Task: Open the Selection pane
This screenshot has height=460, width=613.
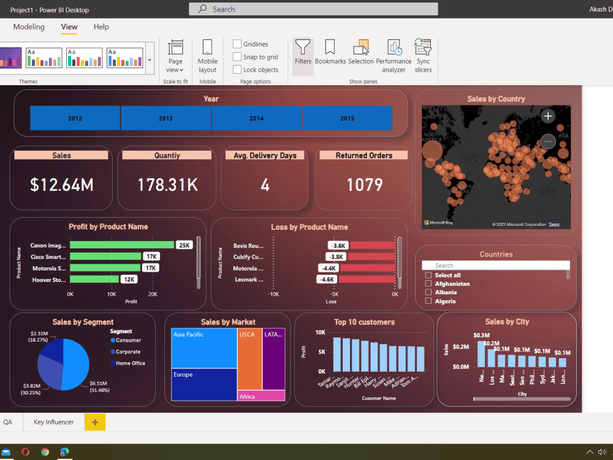Action: click(361, 54)
